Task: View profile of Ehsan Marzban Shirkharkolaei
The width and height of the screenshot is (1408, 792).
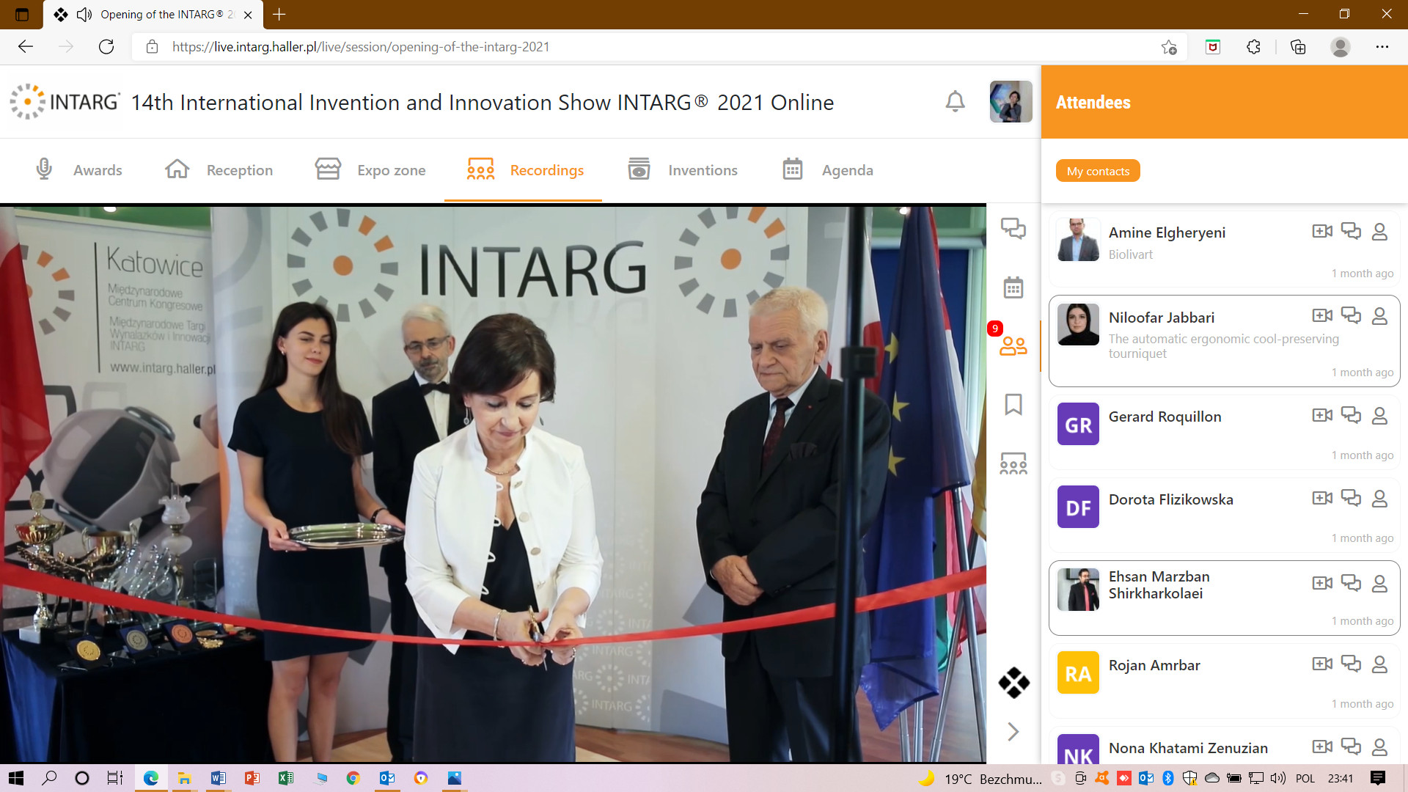Action: click(1379, 584)
